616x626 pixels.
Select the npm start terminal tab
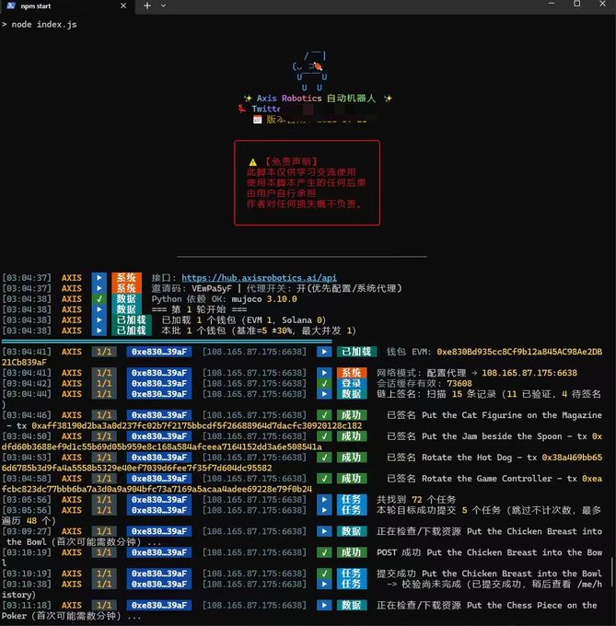pos(67,6)
